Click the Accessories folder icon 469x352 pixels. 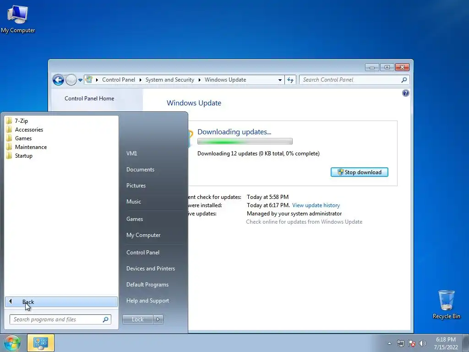tap(9, 130)
